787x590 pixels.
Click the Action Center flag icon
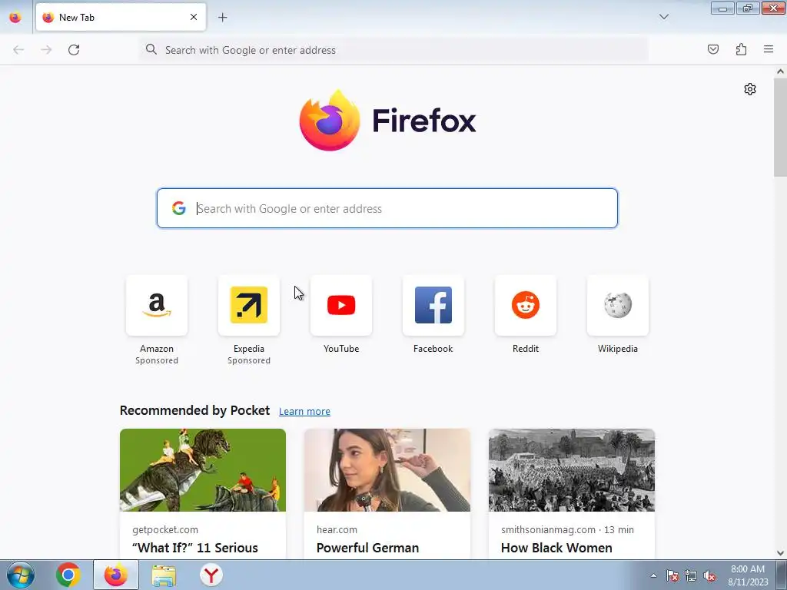672,575
